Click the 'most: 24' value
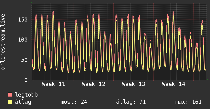The width and height of the screenshot is (210, 109). click(74, 102)
